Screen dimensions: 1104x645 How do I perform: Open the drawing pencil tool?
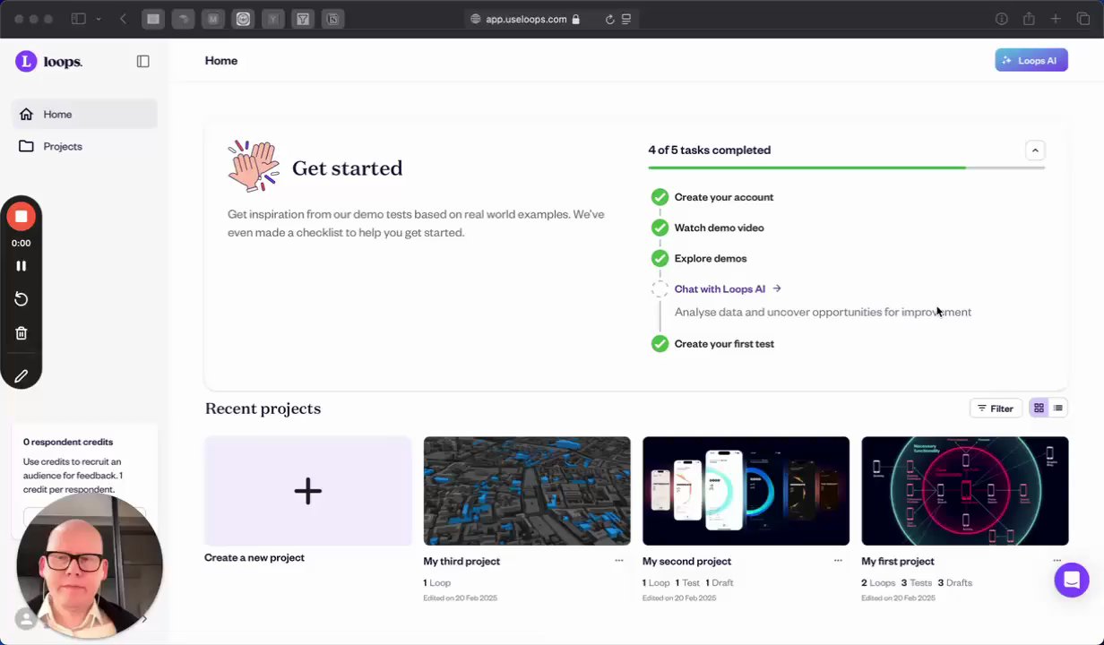[22, 376]
